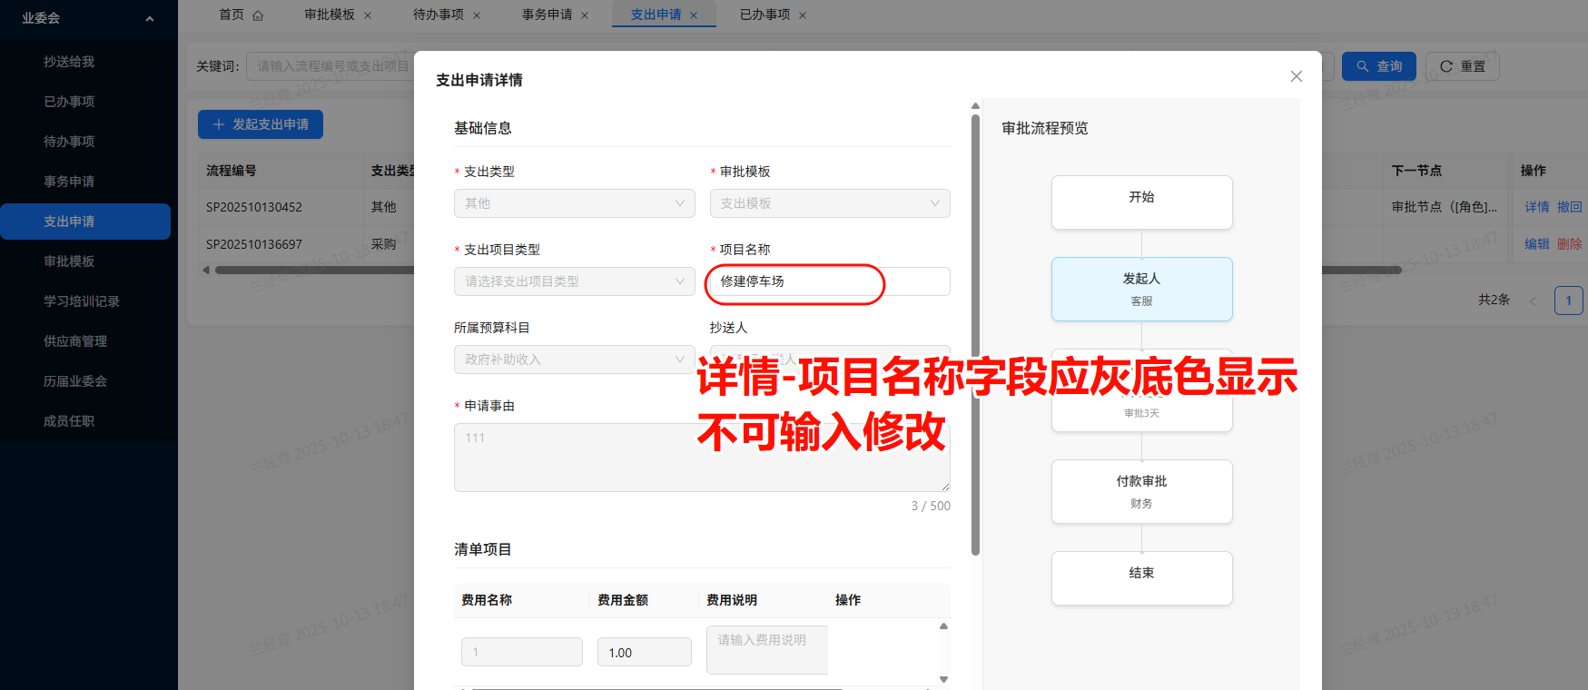Screen dimensions: 1588x690
Task: Switch to the 首页 tab
Action: [x=232, y=15]
